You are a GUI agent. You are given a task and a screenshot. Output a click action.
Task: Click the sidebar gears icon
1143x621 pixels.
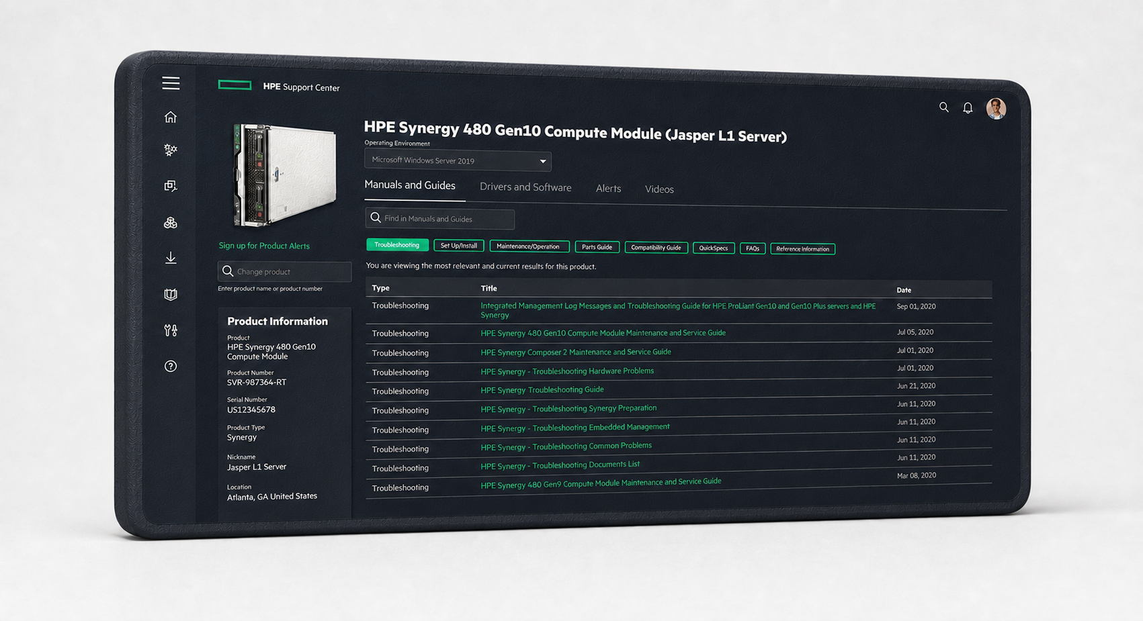pyautogui.click(x=171, y=150)
